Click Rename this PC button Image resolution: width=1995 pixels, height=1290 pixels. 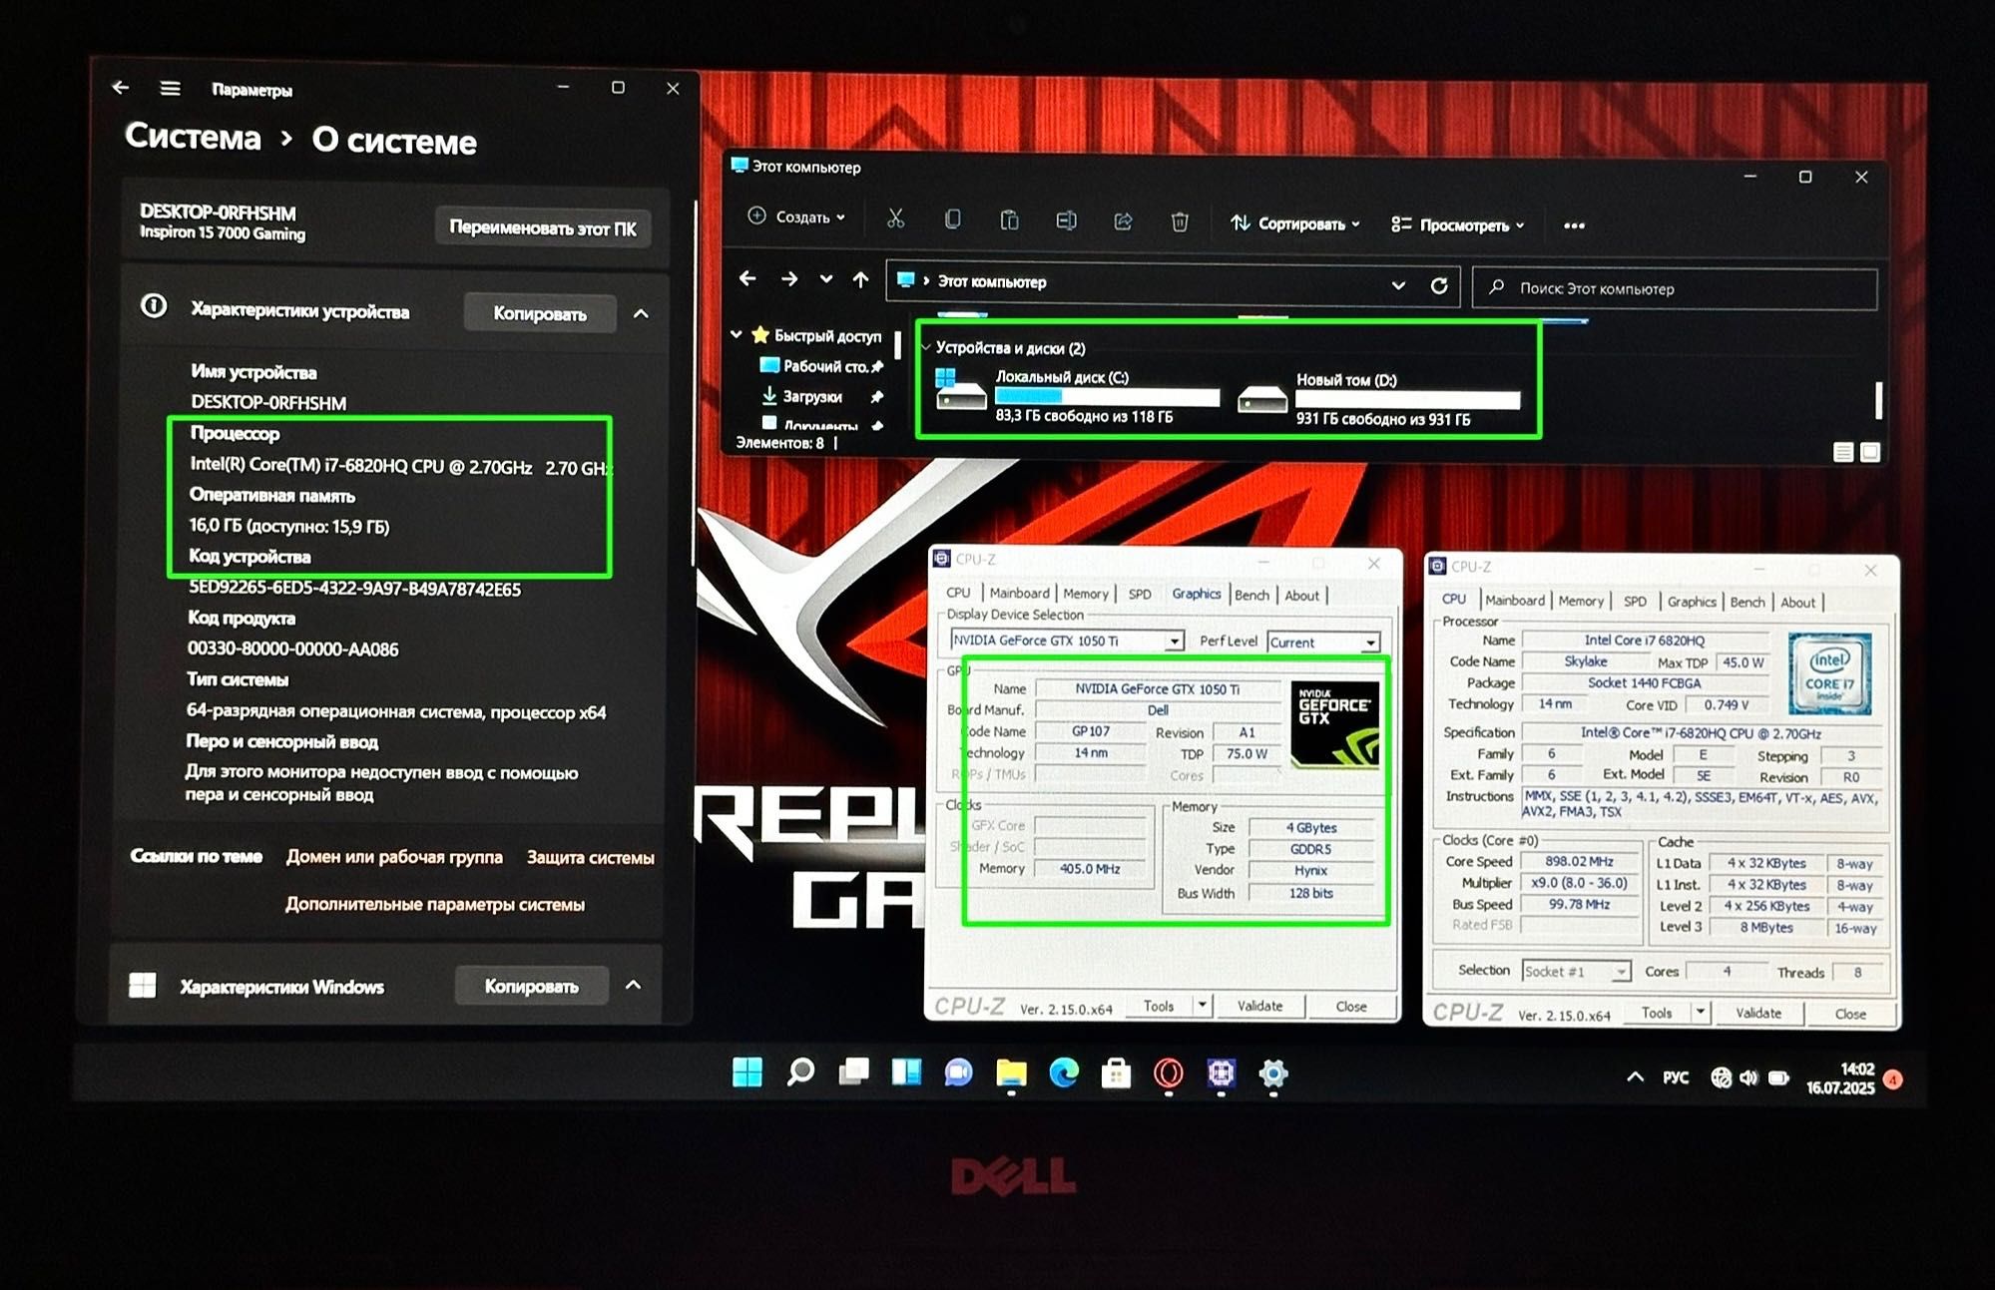pos(543,227)
